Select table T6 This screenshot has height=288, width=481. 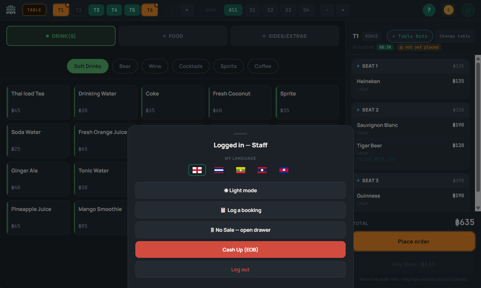150,10
